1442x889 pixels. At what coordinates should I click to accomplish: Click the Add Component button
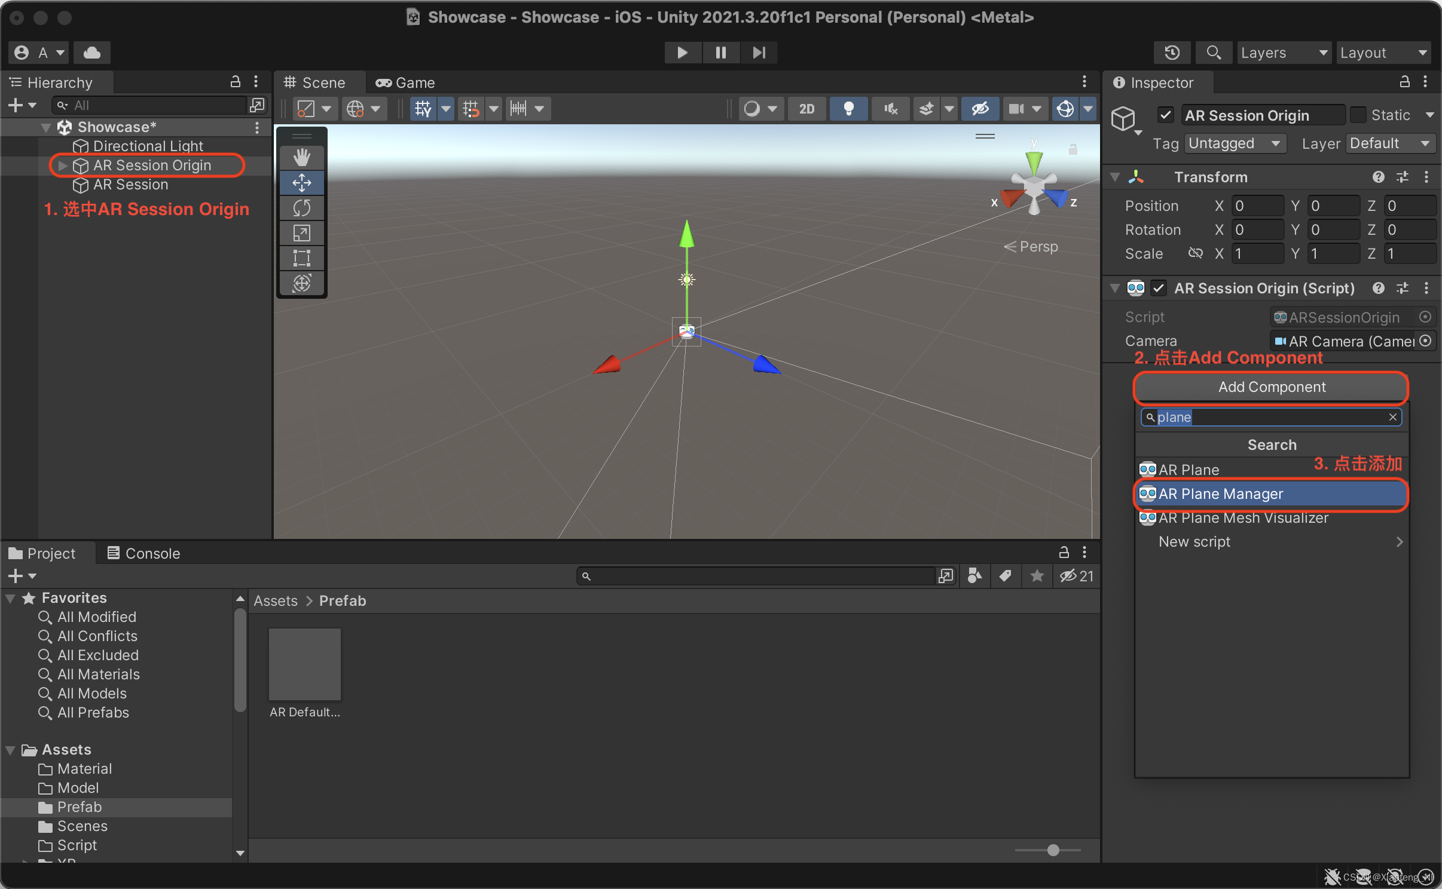point(1270,387)
